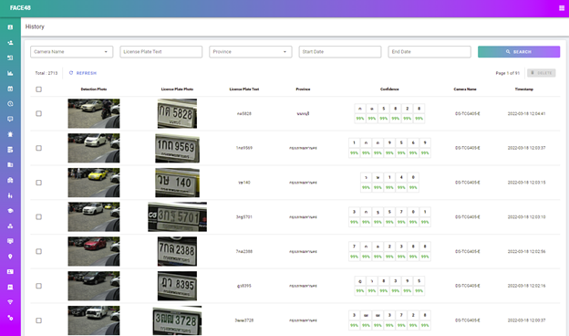The height and width of the screenshot is (336, 569).
Task: Click the Page 1 of 91 indicator
Action: tap(508, 73)
